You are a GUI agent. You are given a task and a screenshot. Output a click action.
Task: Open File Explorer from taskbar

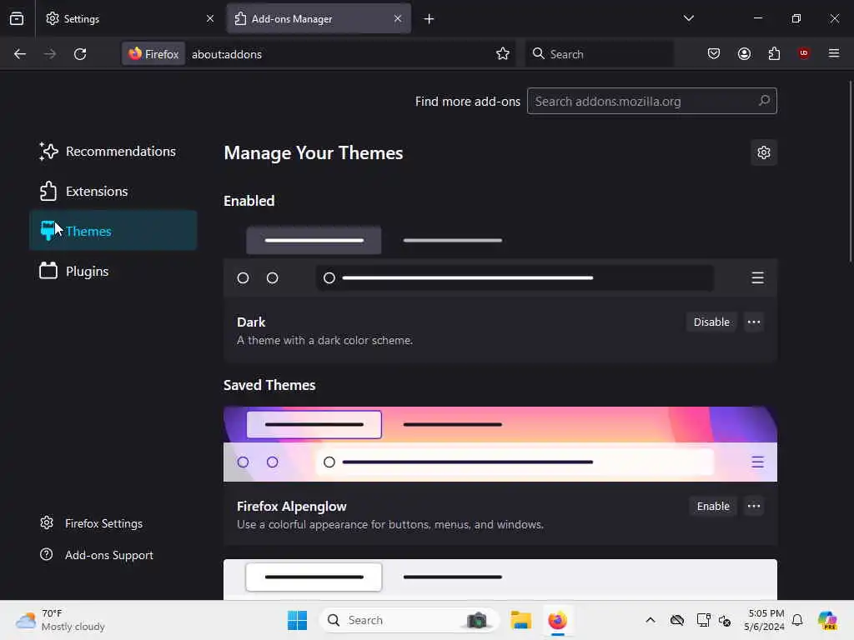click(x=520, y=620)
